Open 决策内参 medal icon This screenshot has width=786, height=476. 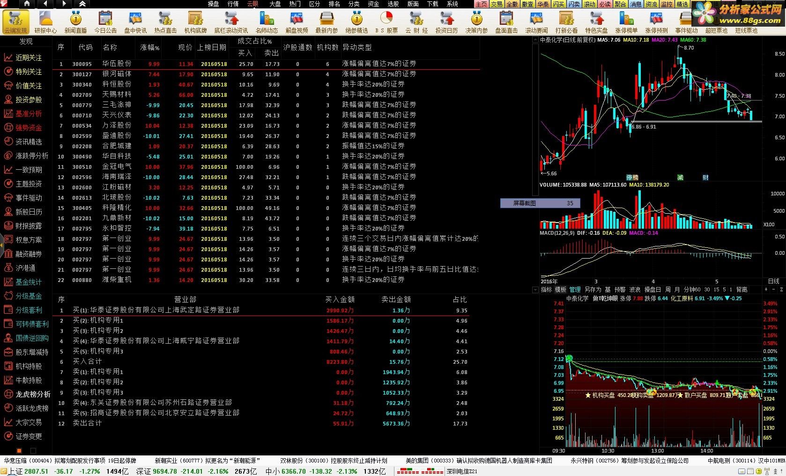click(476, 22)
